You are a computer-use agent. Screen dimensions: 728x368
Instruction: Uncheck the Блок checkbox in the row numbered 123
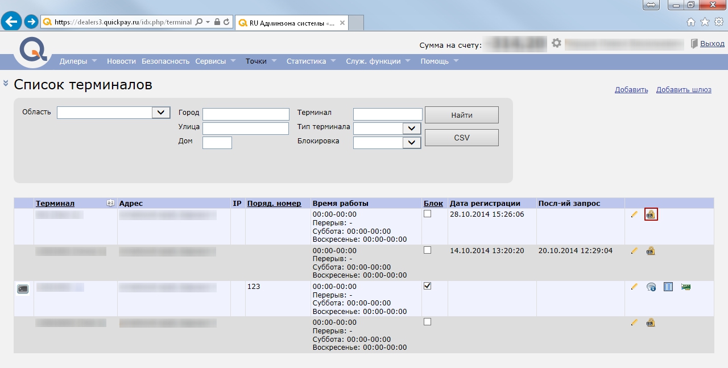428,286
